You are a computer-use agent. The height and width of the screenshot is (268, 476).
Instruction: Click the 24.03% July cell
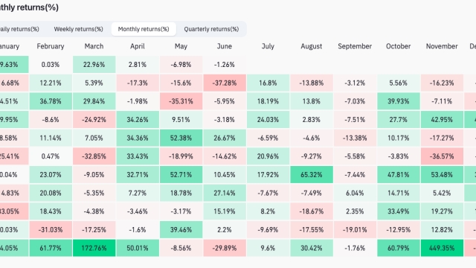coord(268,120)
